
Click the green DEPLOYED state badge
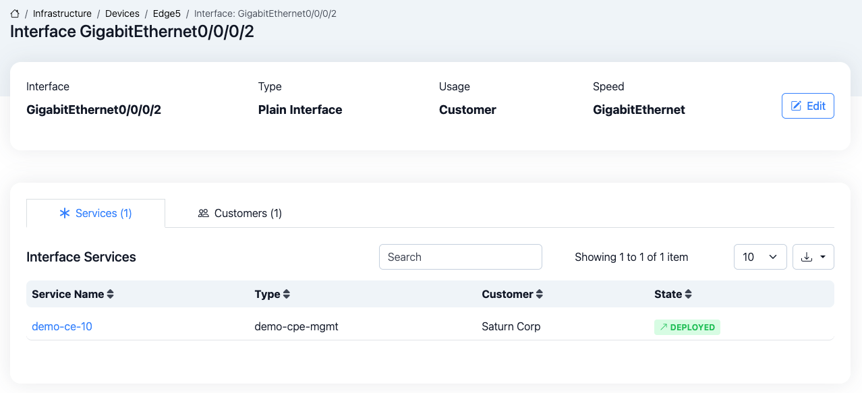pyautogui.click(x=687, y=327)
